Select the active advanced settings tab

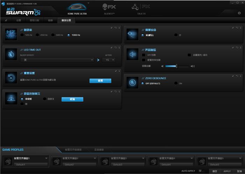coord(66,20)
